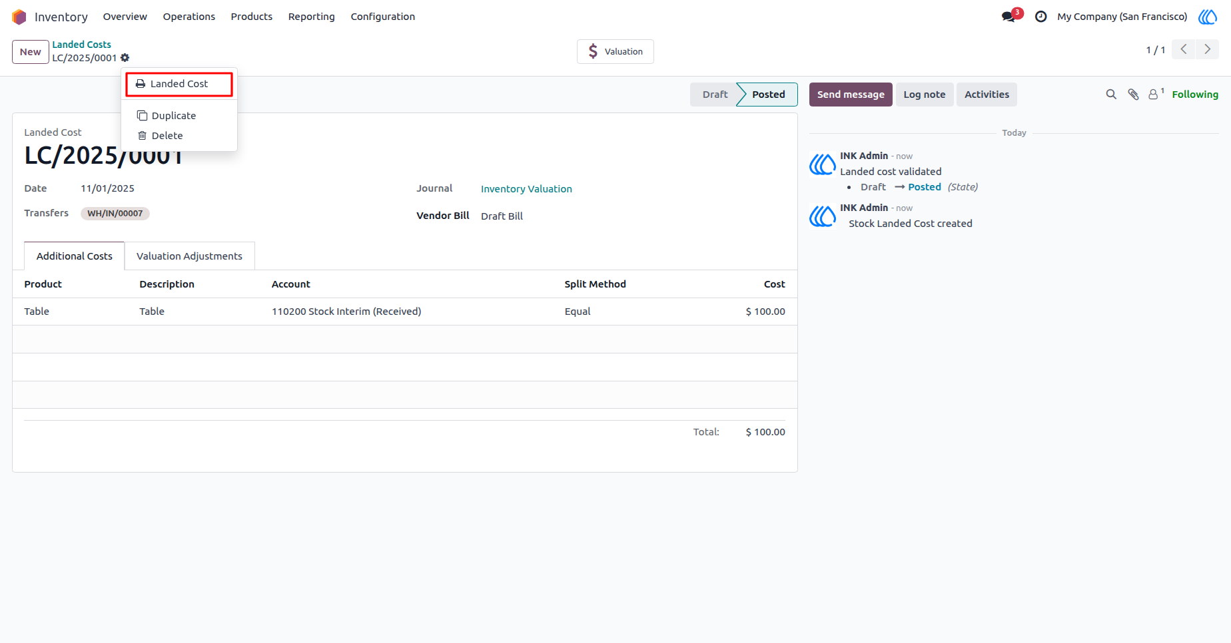This screenshot has height=643, width=1231.
Task: Show followers via the person icon
Action: (1156, 94)
